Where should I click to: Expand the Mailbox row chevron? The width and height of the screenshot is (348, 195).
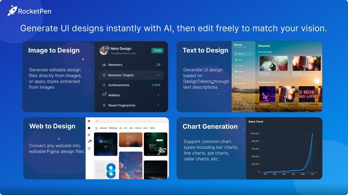click(x=158, y=95)
